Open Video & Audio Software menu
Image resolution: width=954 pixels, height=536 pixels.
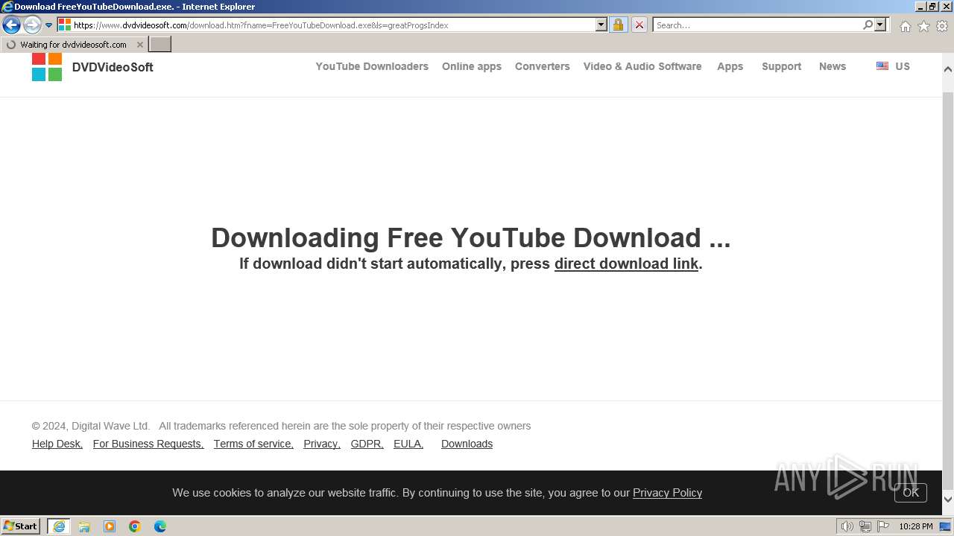coord(642,66)
